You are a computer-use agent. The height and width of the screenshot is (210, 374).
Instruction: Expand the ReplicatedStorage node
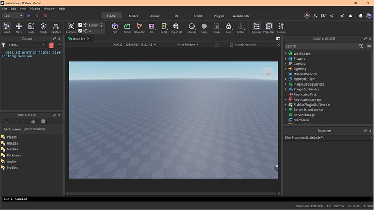point(286,100)
